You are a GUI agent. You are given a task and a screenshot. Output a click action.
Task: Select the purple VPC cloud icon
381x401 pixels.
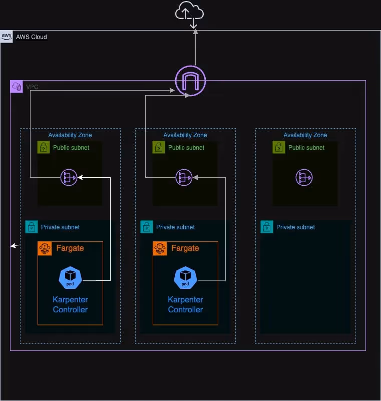click(17, 87)
